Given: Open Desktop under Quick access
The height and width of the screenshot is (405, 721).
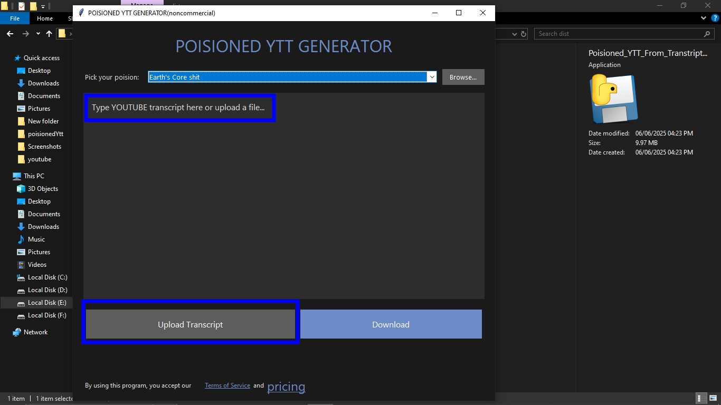Looking at the screenshot, I should click(39, 71).
